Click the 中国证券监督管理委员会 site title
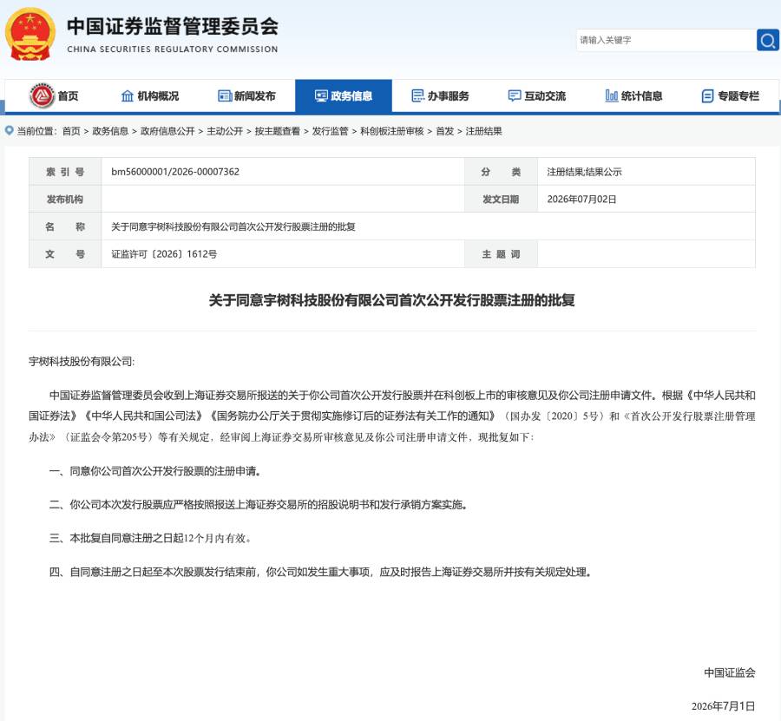This screenshot has width=781, height=721. pos(173,26)
